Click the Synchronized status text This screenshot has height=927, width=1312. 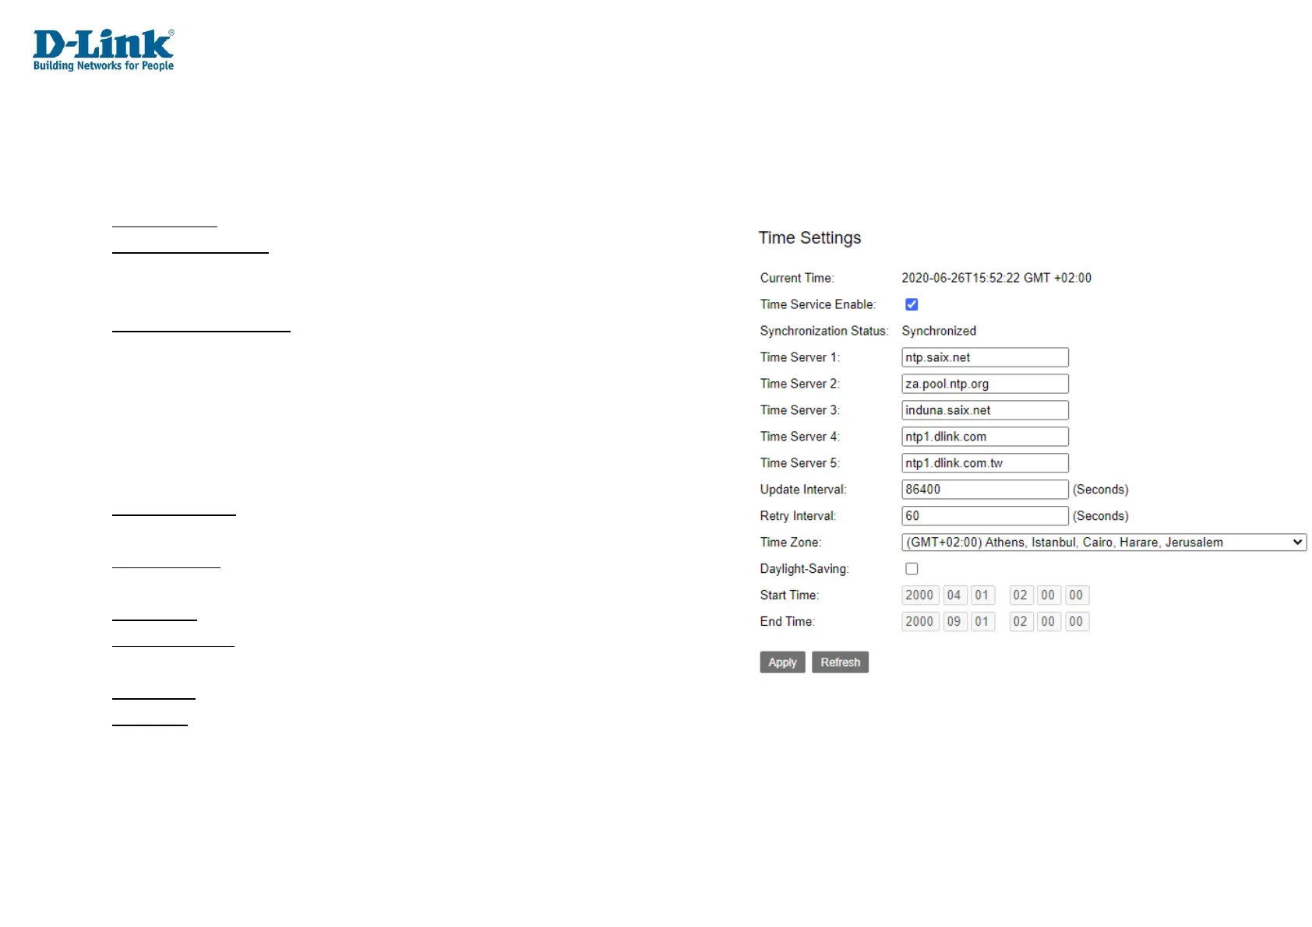(939, 331)
